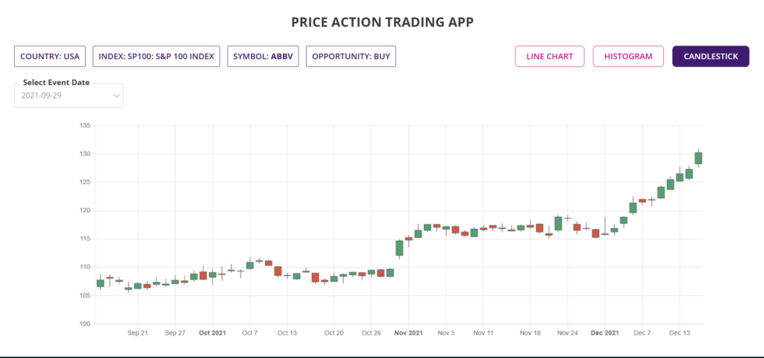Switch to the Histogram view
Image resolution: width=764 pixels, height=358 pixels.
628,56
